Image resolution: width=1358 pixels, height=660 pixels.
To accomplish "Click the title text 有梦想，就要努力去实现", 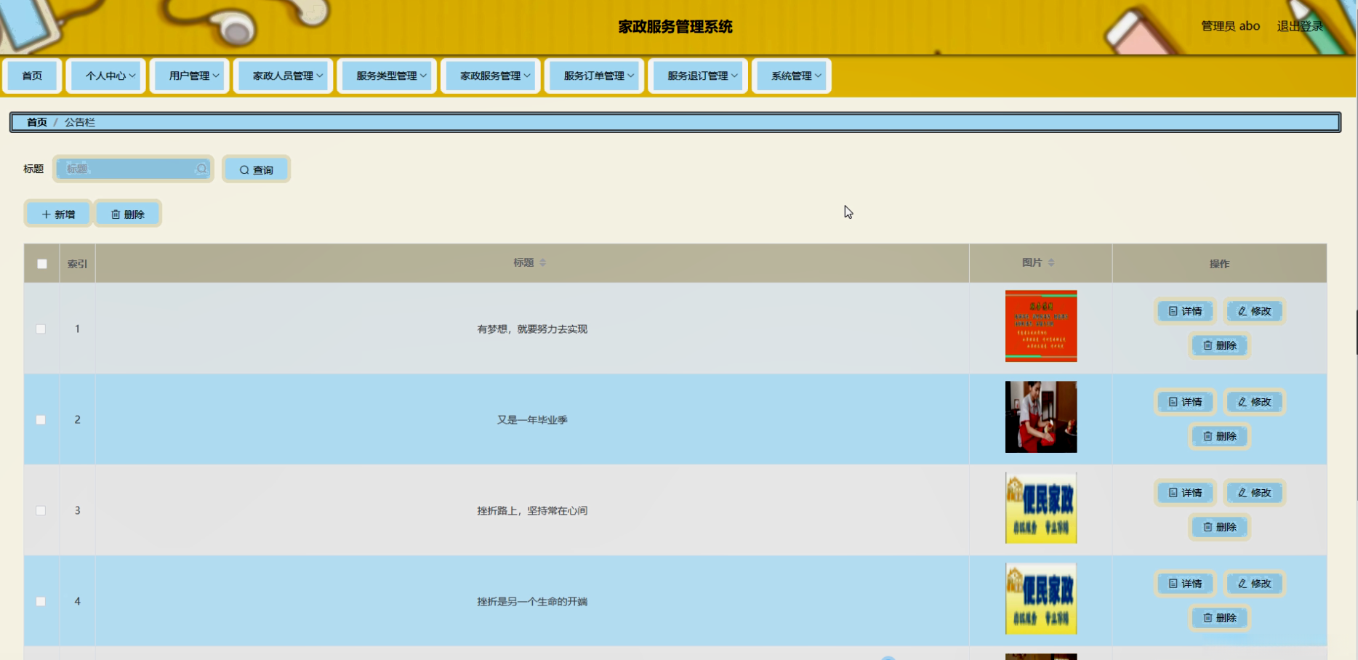I will [532, 329].
